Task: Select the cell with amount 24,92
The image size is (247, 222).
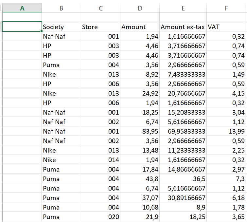Action: pyautogui.click(x=140, y=93)
